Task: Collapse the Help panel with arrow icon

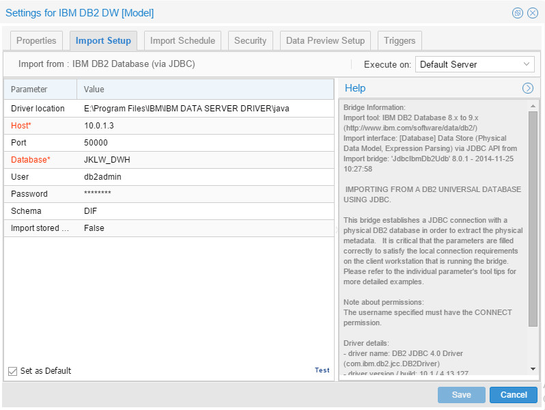Action: pos(528,88)
